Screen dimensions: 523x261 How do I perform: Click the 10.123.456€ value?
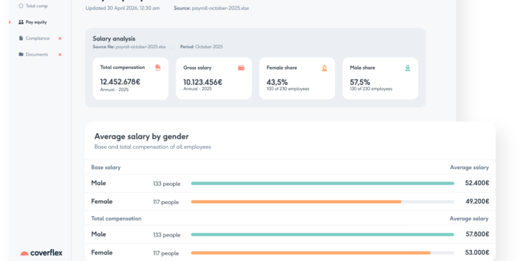click(x=203, y=81)
